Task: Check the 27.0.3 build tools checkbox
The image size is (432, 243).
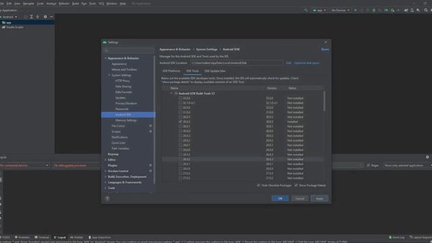Action: 180,173
